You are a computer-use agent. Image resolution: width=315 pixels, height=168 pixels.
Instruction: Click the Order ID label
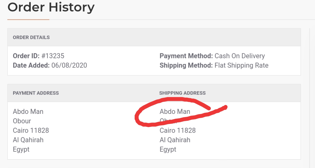pos(26,56)
